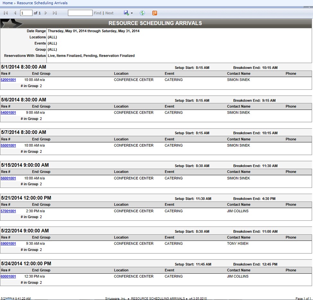The height and width of the screenshot is (300, 313).
Task: Click the Next search result button
Action: click(x=109, y=13)
